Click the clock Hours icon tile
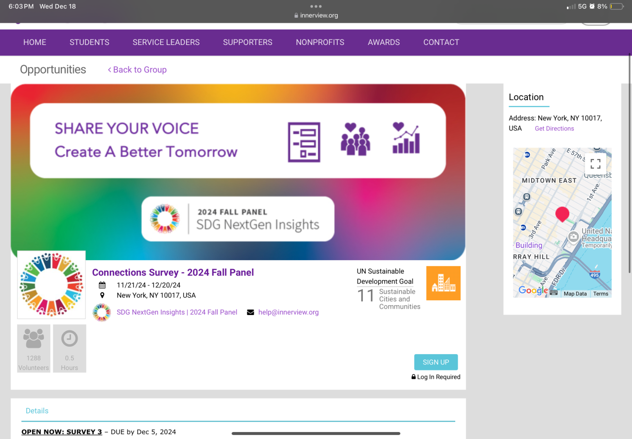632x439 pixels. pyautogui.click(x=70, y=348)
